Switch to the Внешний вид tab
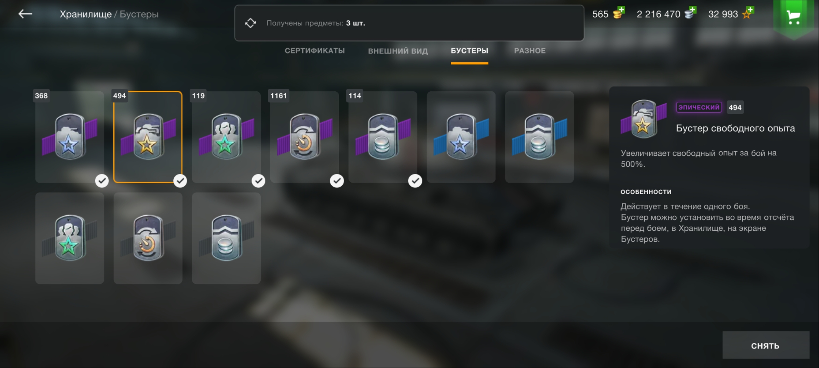The image size is (819, 368). point(398,51)
